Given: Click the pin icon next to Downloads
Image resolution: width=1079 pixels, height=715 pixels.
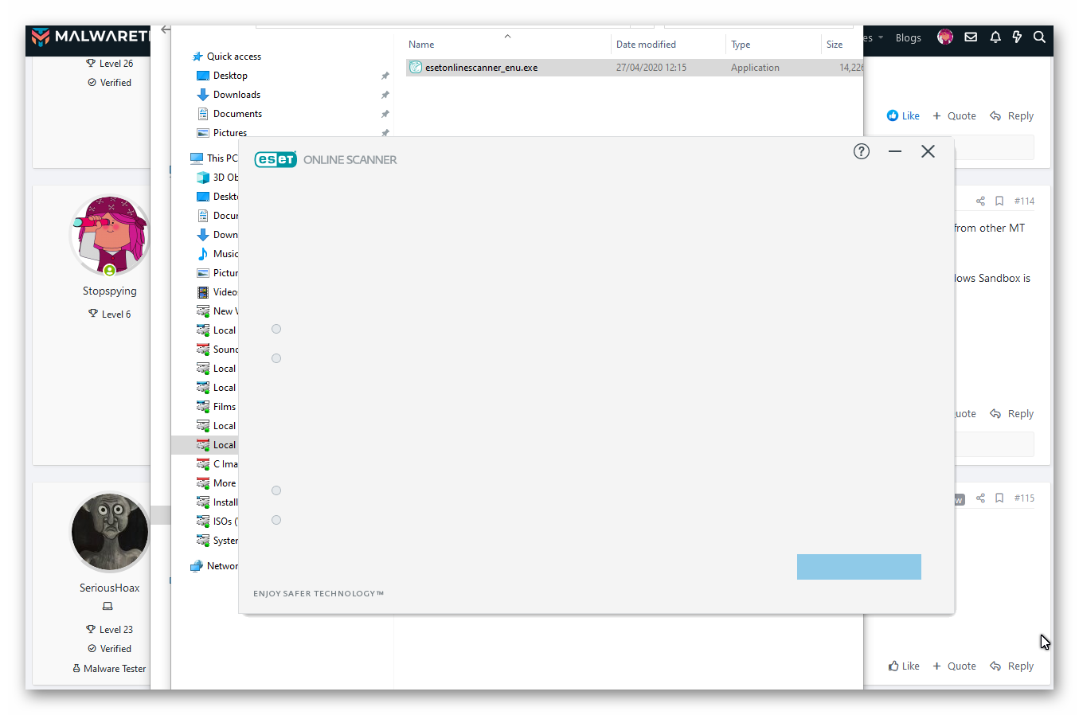Looking at the screenshot, I should tap(385, 95).
